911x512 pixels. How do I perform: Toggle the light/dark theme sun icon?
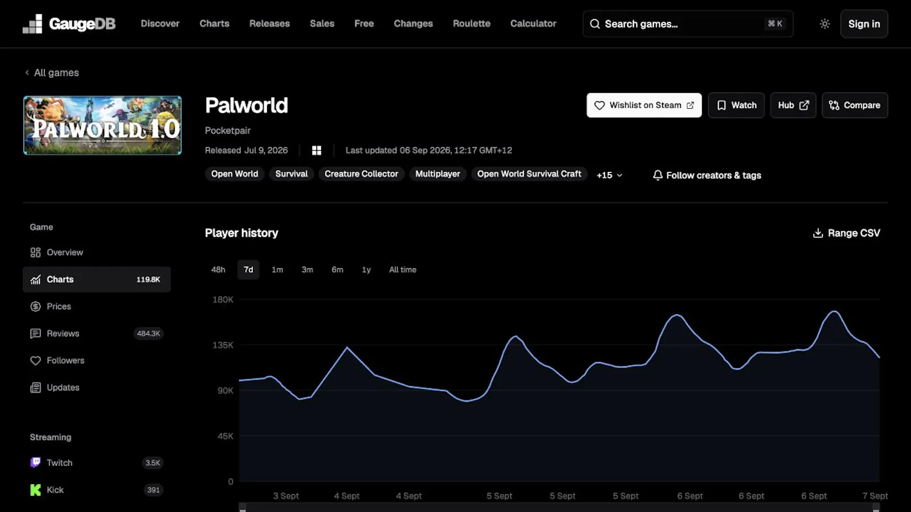tap(824, 24)
